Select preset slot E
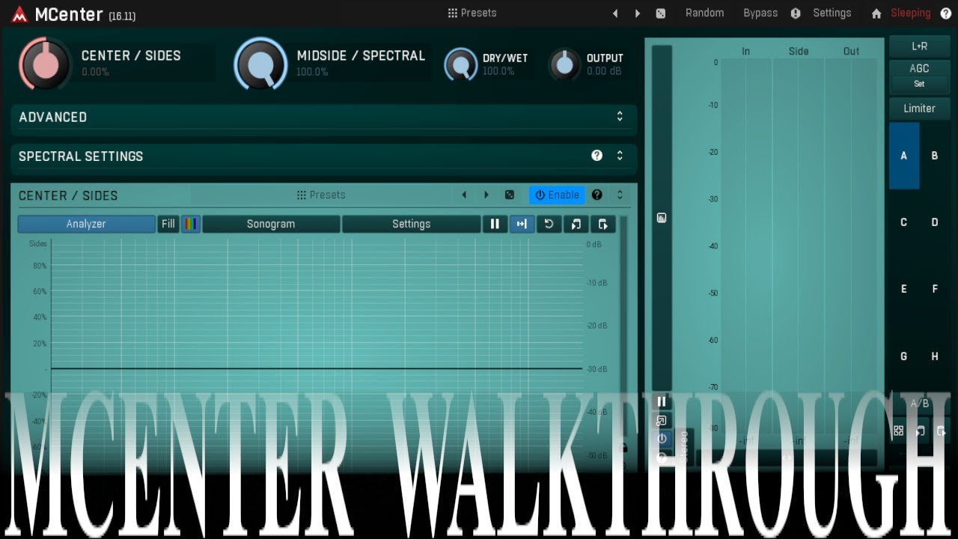The image size is (958, 539). pyautogui.click(x=904, y=289)
